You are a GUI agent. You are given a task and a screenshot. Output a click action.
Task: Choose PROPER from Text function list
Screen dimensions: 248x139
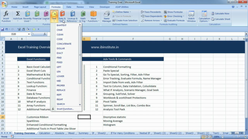(61, 86)
